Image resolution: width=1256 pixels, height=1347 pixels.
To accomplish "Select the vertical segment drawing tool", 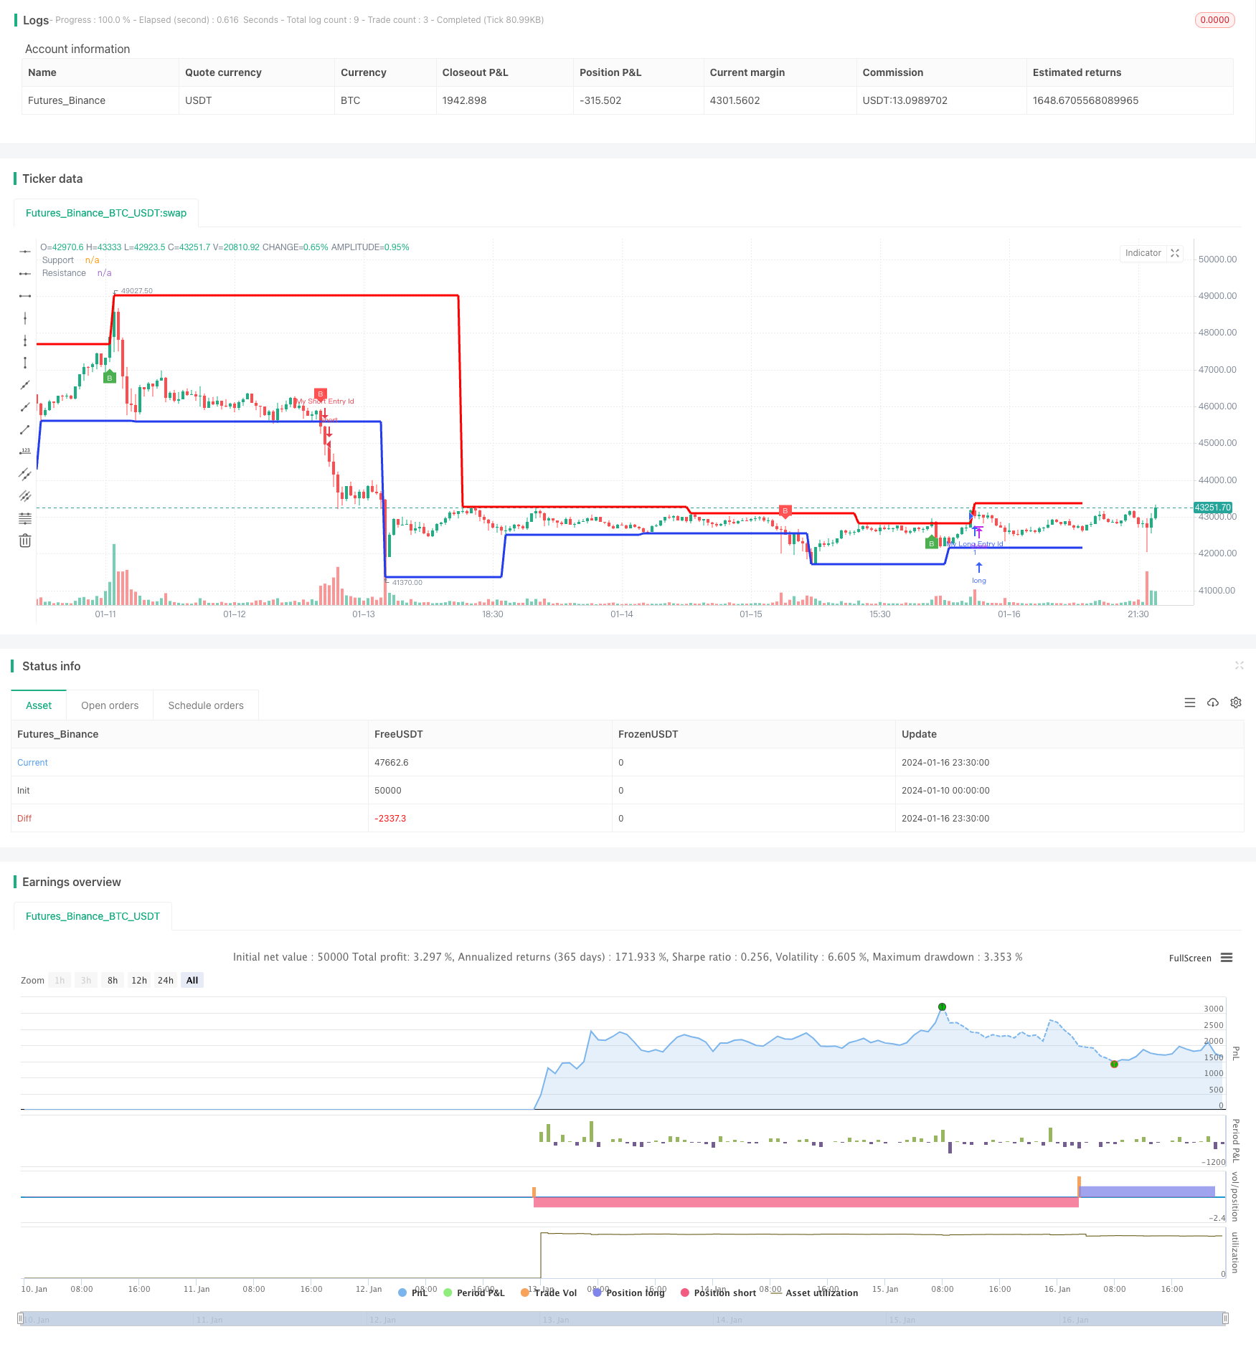I will (25, 363).
